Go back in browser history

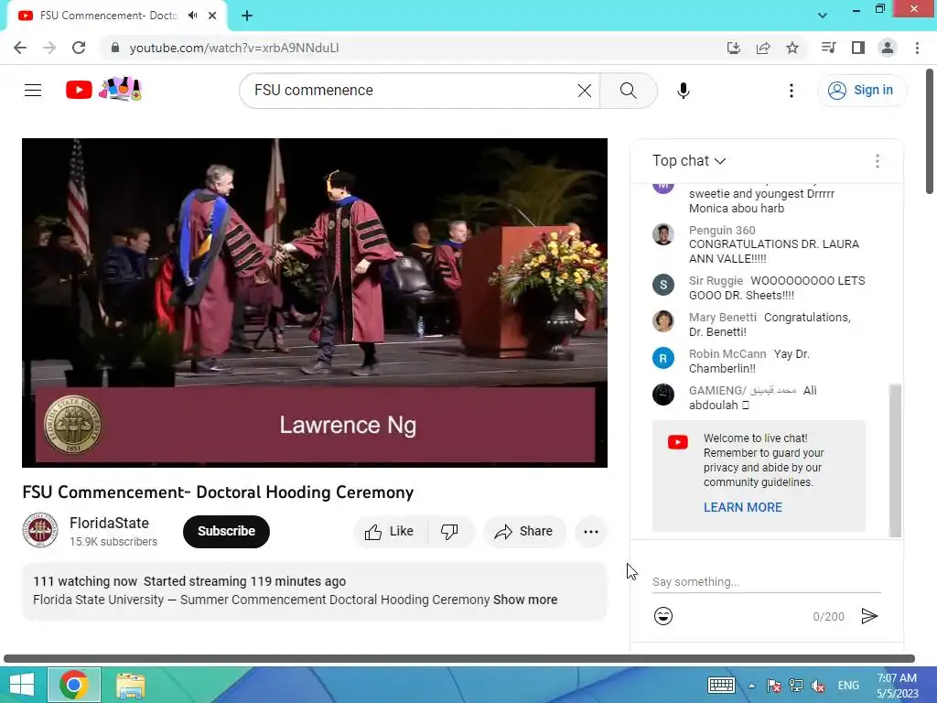20,48
